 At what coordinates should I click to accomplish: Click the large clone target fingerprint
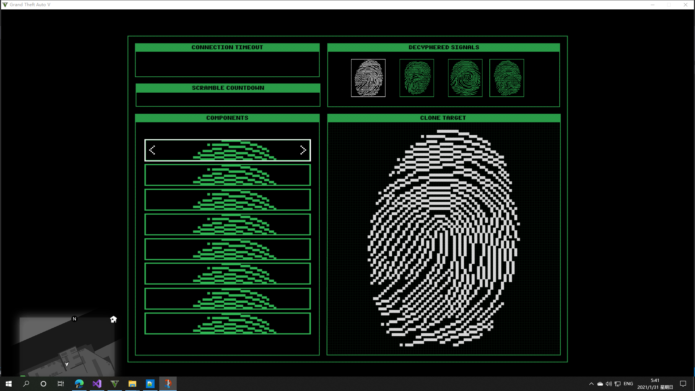coord(444,238)
